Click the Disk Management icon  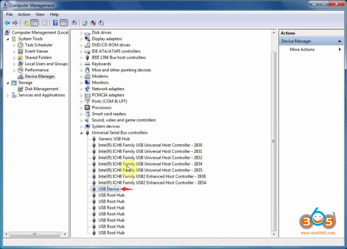pos(20,89)
